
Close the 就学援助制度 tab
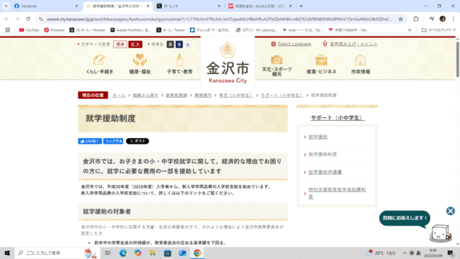pos(148,6)
